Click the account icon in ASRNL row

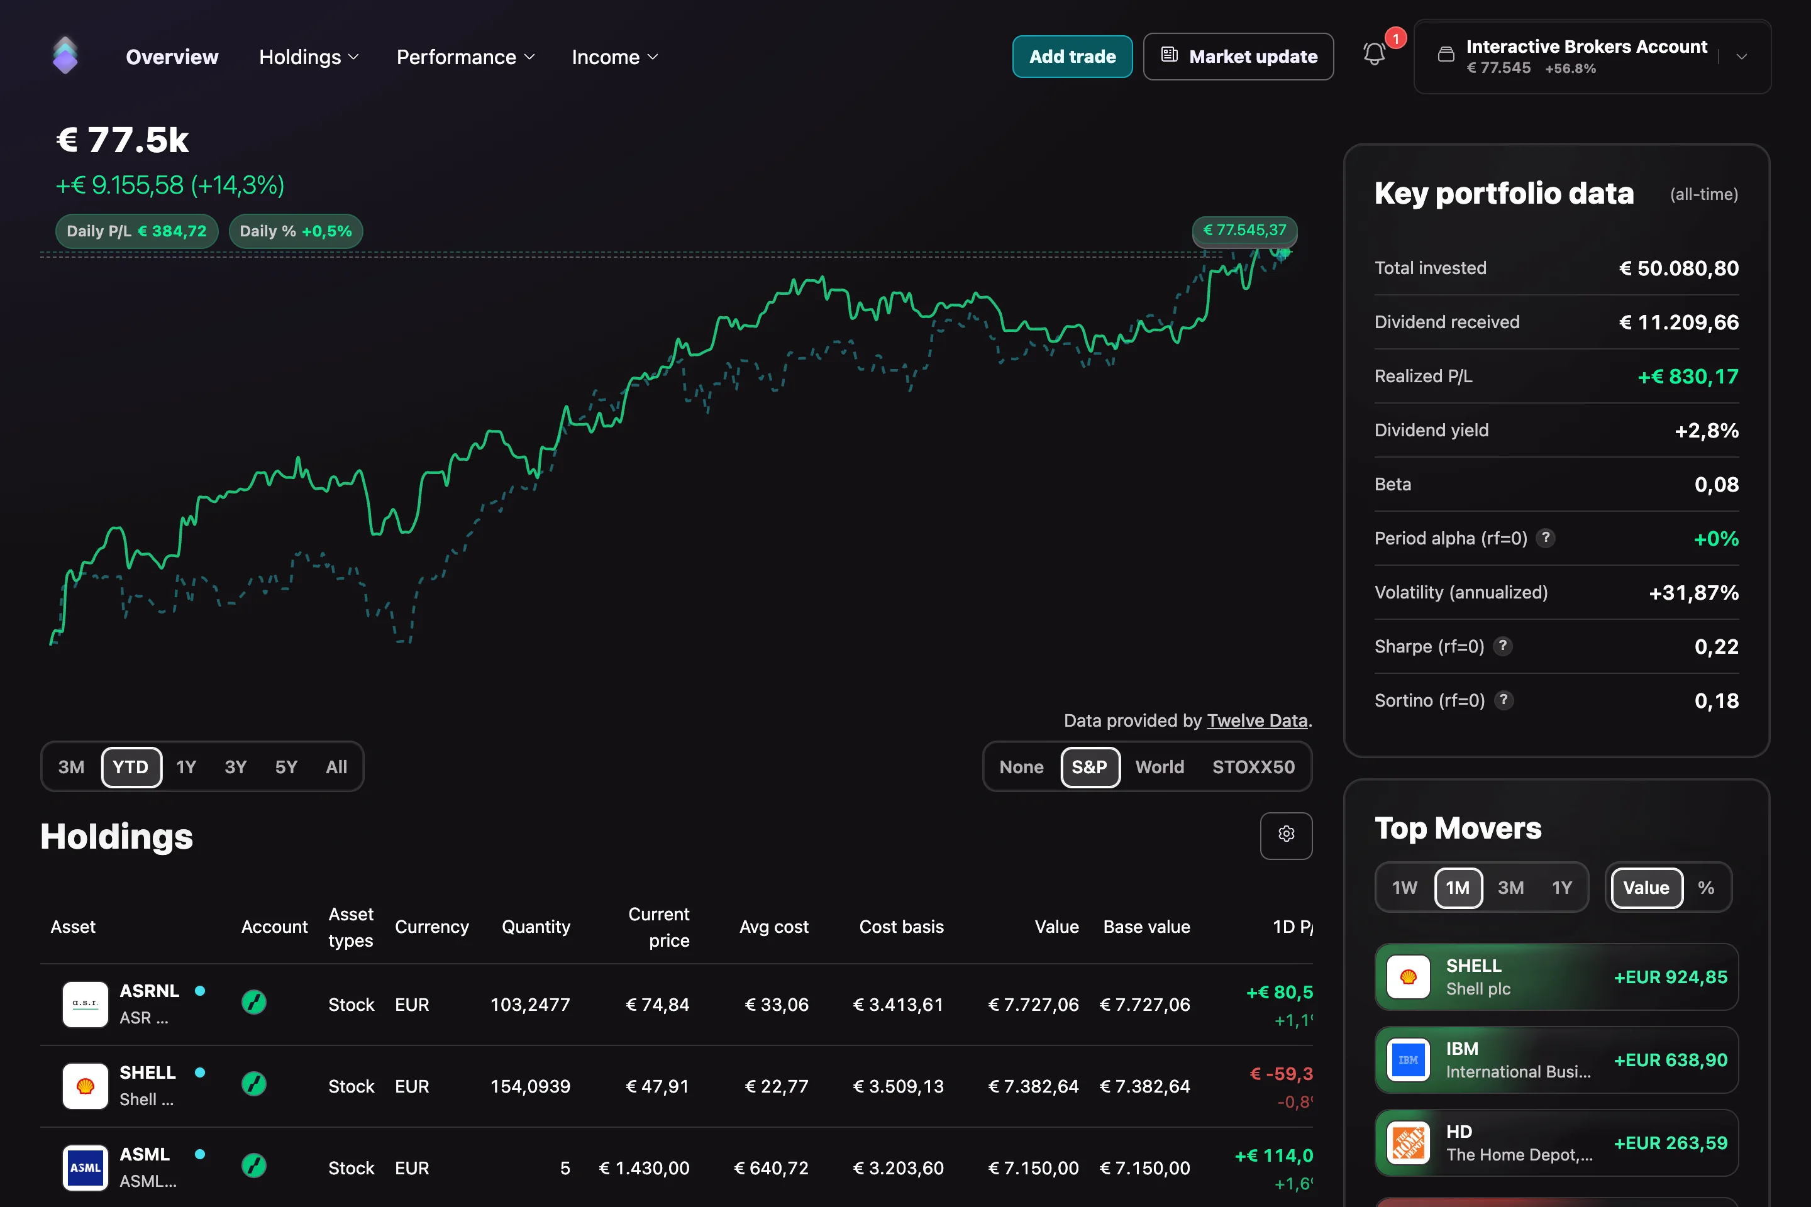point(254,1002)
